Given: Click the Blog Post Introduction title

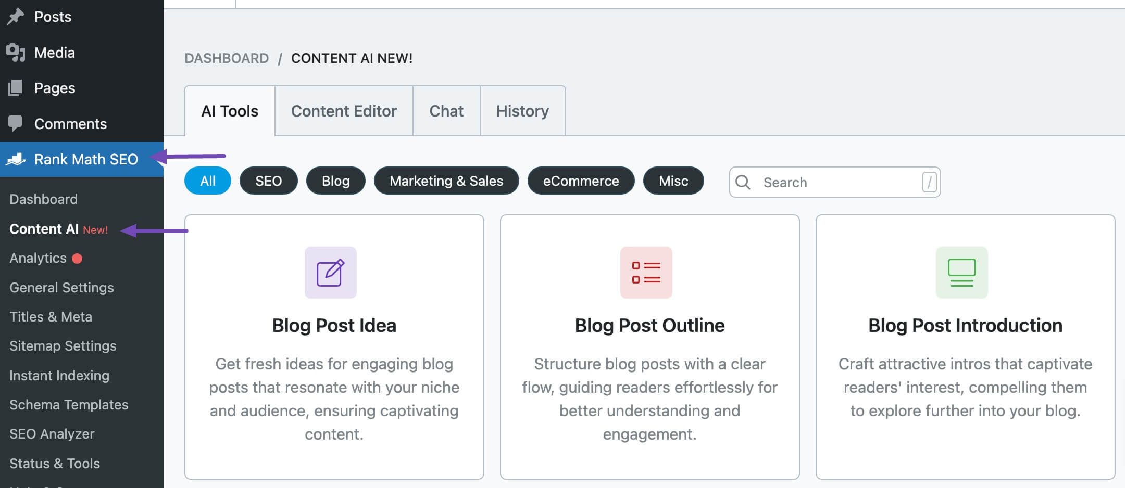Looking at the screenshot, I should pyautogui.click(x=966, y=325).
